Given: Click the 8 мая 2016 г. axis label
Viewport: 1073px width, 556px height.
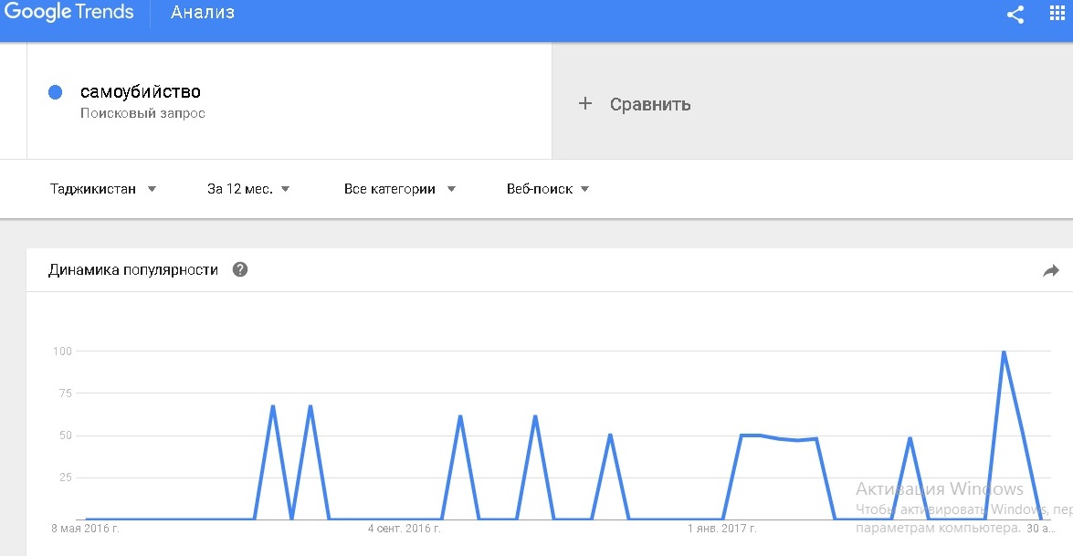Looking at the screenshot, I should pos(86,528).
